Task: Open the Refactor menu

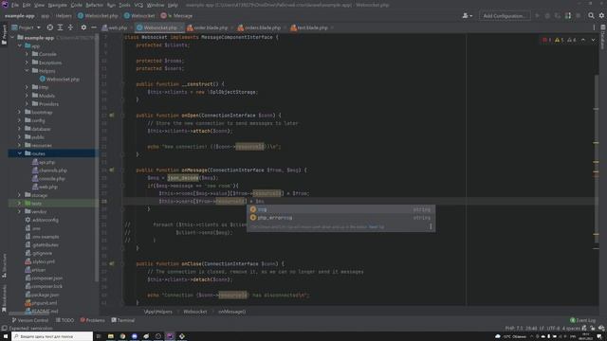Action: point(95,5)
